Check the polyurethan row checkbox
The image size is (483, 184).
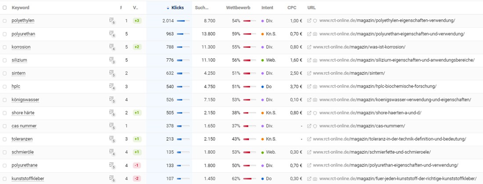[4, 34]
